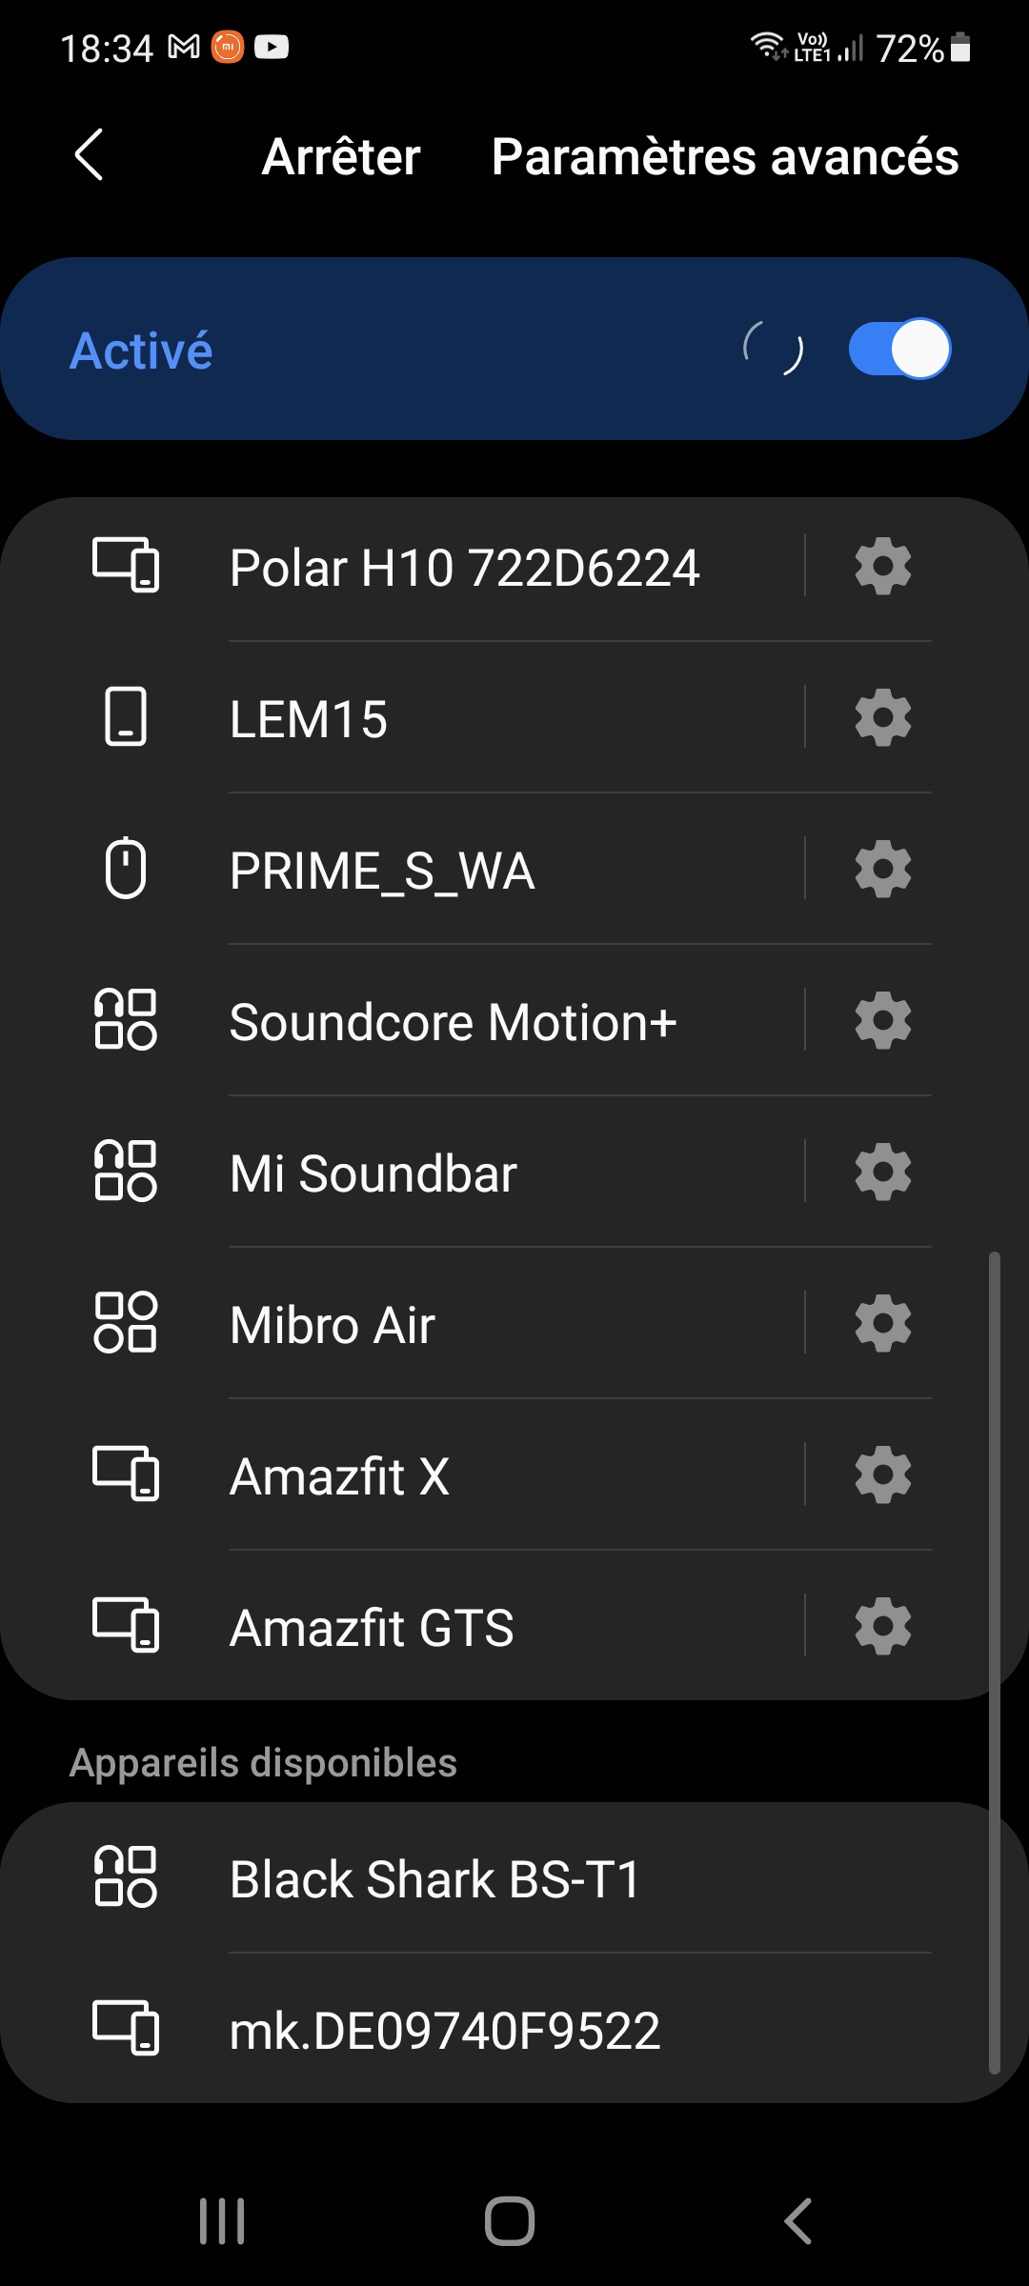This screenshot has width=1029, height=2286.
Task: Tap Arrêter to stop scanning
Action: tap(341, 157)
